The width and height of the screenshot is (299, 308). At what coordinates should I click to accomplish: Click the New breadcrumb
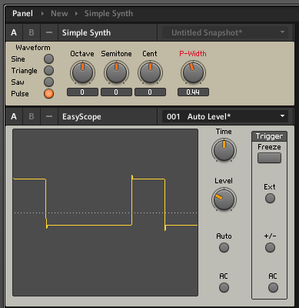(x=59, y=13)
